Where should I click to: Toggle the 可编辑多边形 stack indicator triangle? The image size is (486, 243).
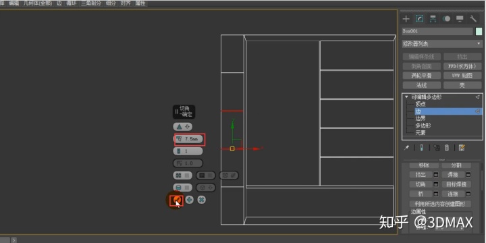477,97
